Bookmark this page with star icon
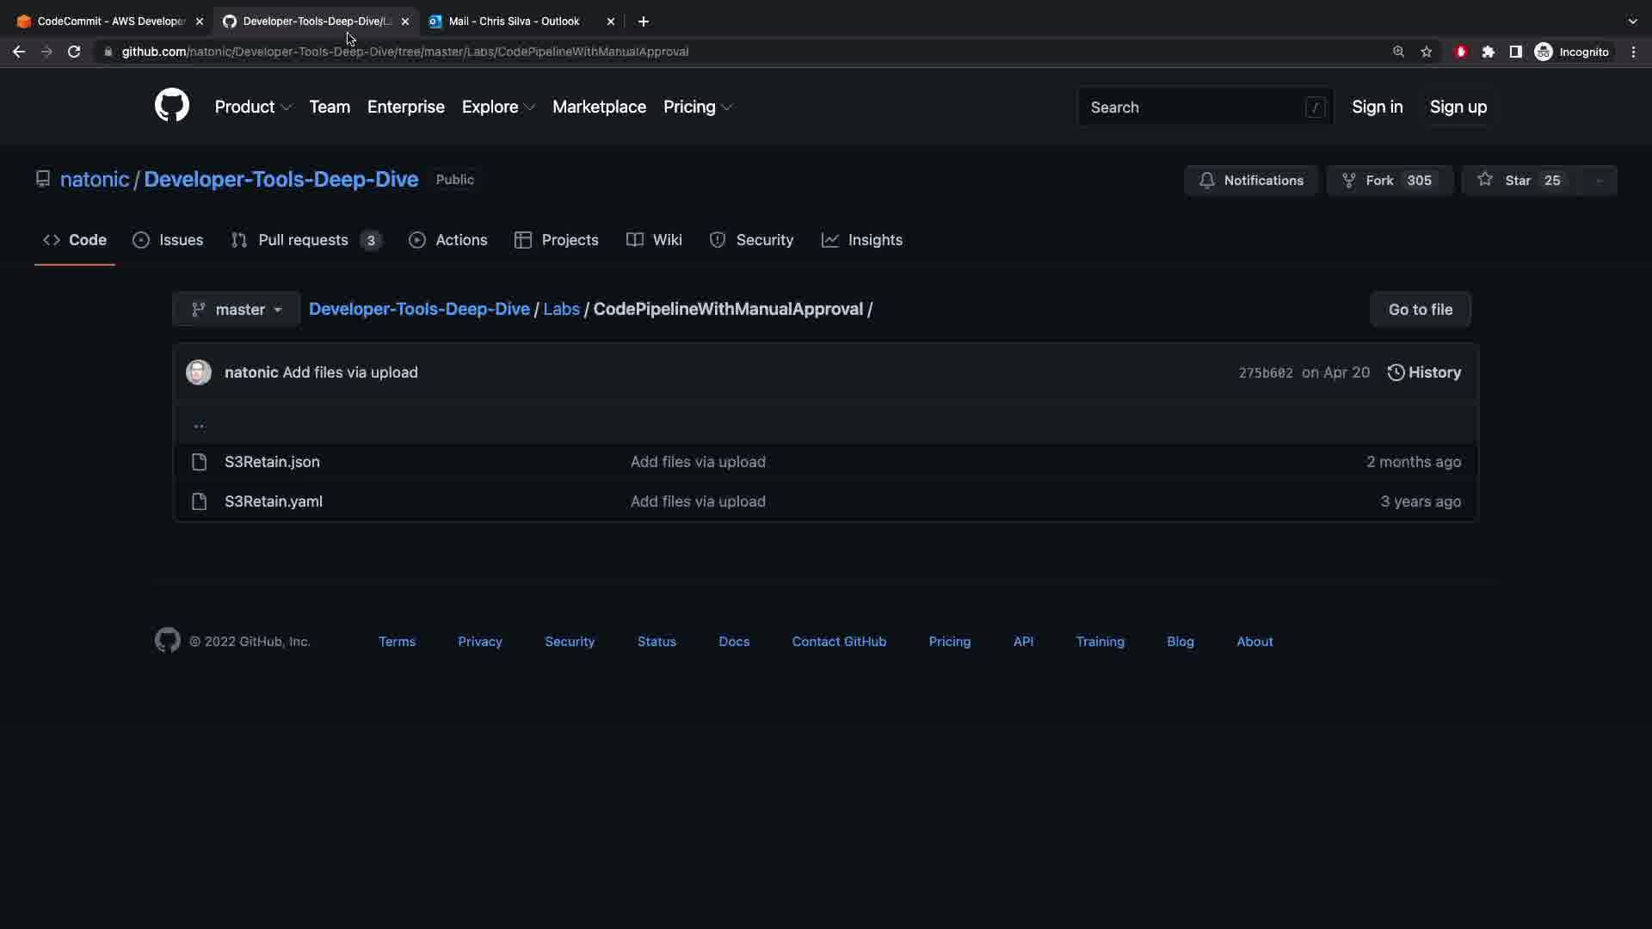This screenshot has width=1652, height=929. click(x=1427, y=52)
